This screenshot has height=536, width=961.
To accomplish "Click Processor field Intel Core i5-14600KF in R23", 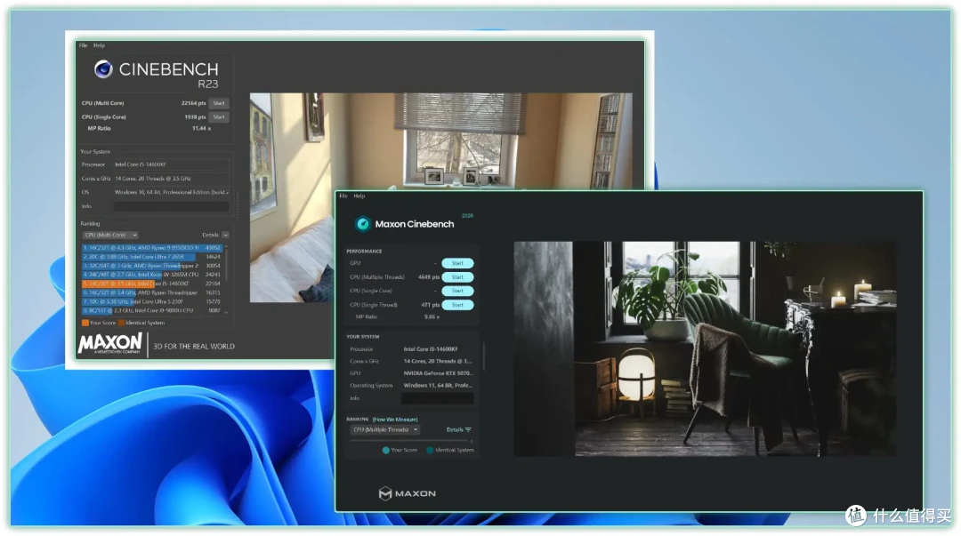I will pyautogui.click(x=172, y=164).
